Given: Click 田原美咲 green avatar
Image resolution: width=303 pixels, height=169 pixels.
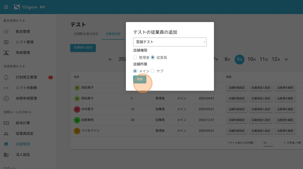Looking at the screenshot, I should click(x=77, y=120).
